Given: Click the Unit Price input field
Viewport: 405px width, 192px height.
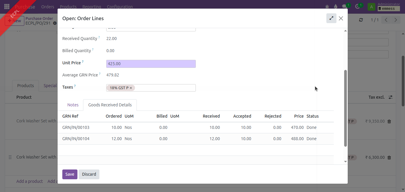Looking at the screenshot, I should tap(151, 64).
